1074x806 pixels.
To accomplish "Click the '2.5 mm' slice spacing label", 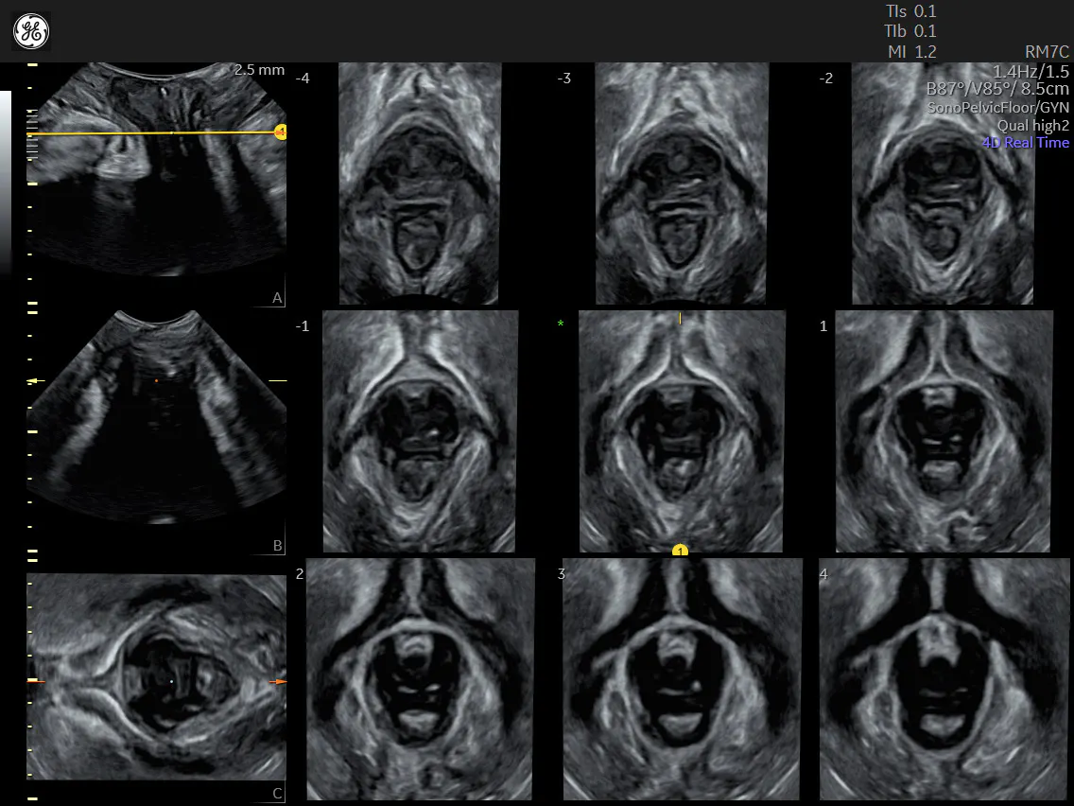I will (259, 70).
